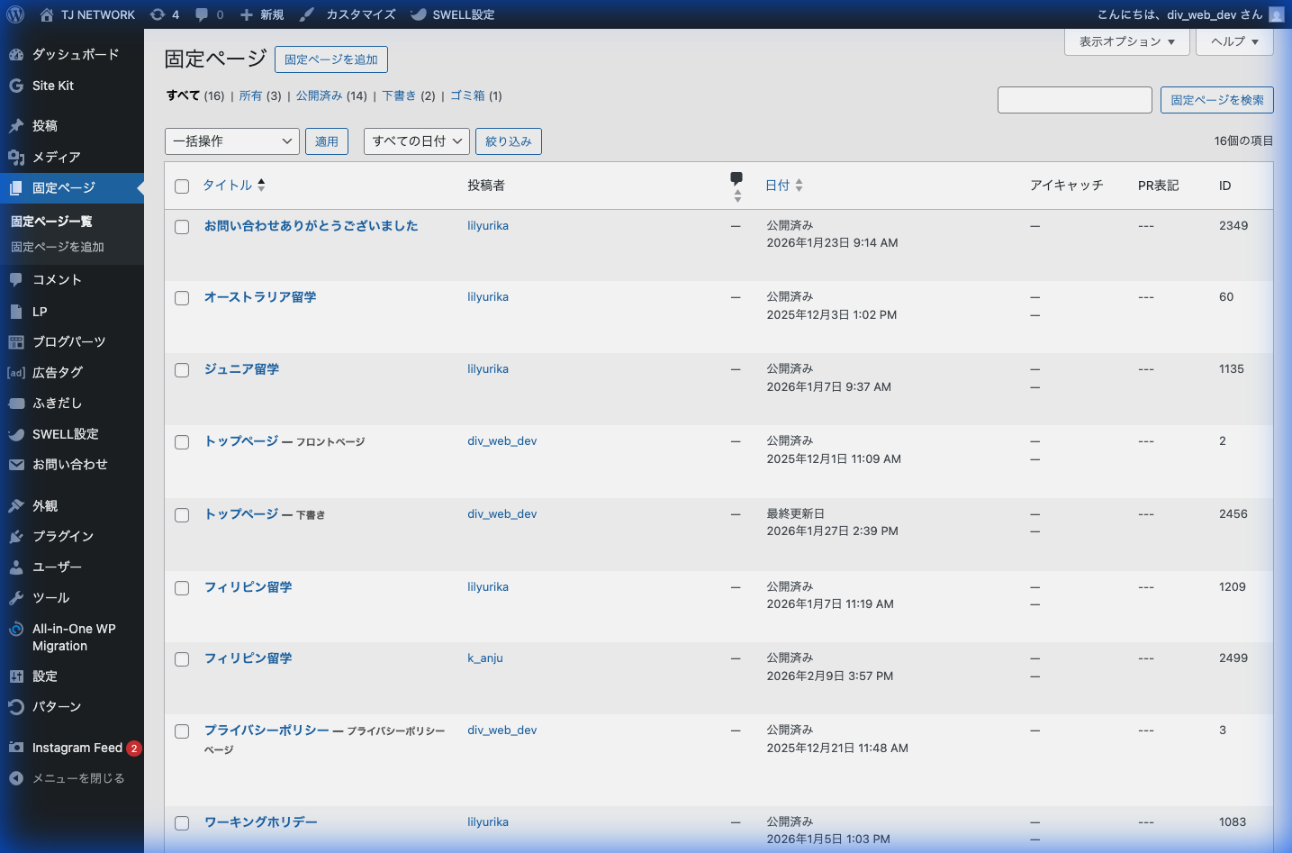Image resolution: width=1292 pixels, height=853 pixels.
Task: Open the お問い合わせありがとうございました page link
Action: (311, 226)
